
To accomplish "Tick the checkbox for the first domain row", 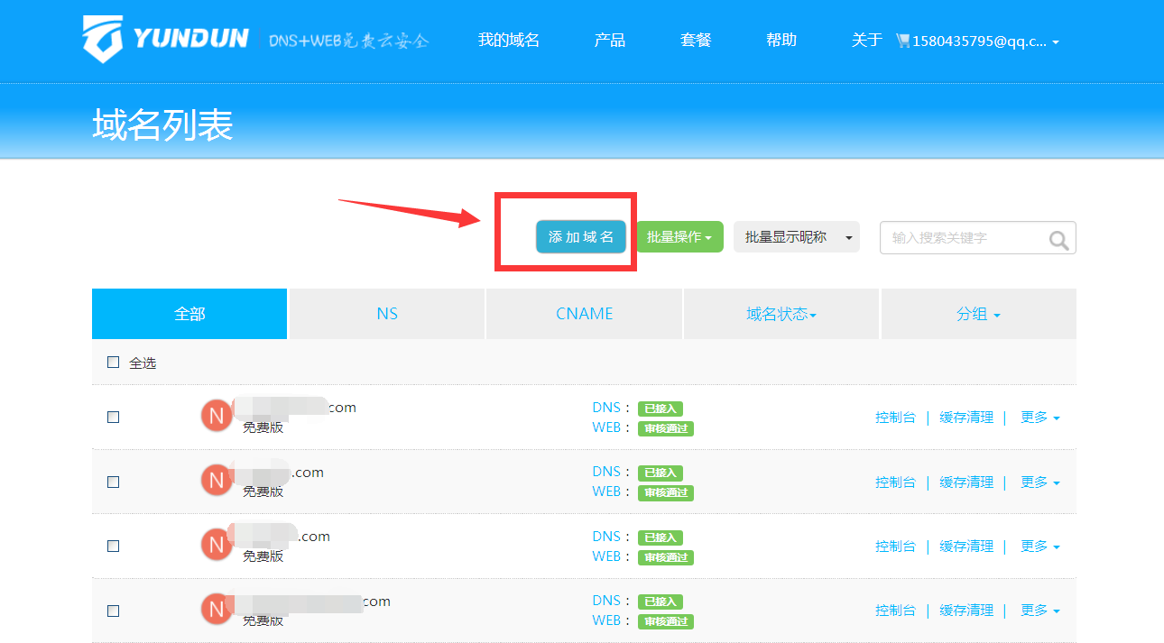I will coord(114,417).
